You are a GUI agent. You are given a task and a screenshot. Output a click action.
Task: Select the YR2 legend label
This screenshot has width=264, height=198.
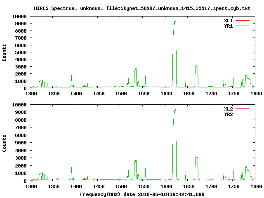228,114
